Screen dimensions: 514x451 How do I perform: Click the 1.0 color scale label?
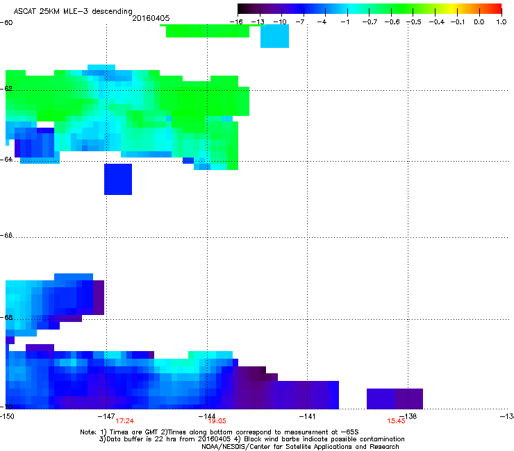(501, 22)
